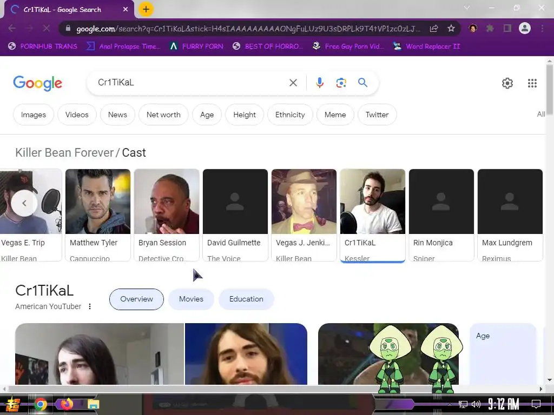Click the horizontal scrollbar at page bottom

[x=272, y=389]
